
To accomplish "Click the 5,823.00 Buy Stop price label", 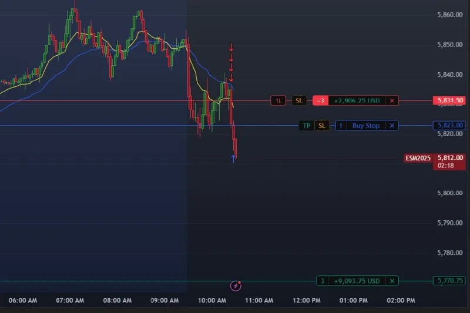I will click(x=449, y=125).
